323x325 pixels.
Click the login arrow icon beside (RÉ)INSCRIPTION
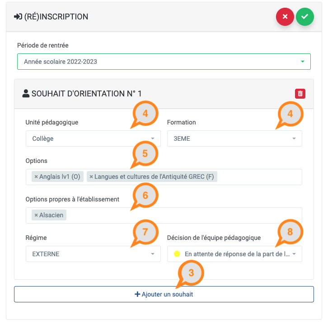pos(18,17)
